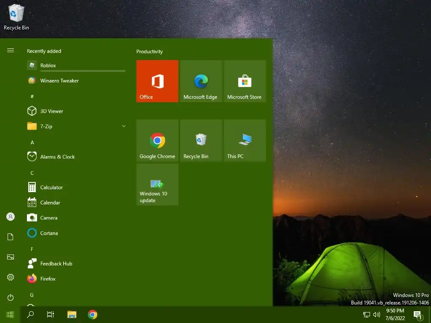Open File Explorer from taskbar

pos(72,315)
